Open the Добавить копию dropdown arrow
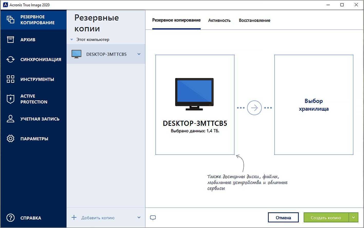 click(x=139, y=217)
